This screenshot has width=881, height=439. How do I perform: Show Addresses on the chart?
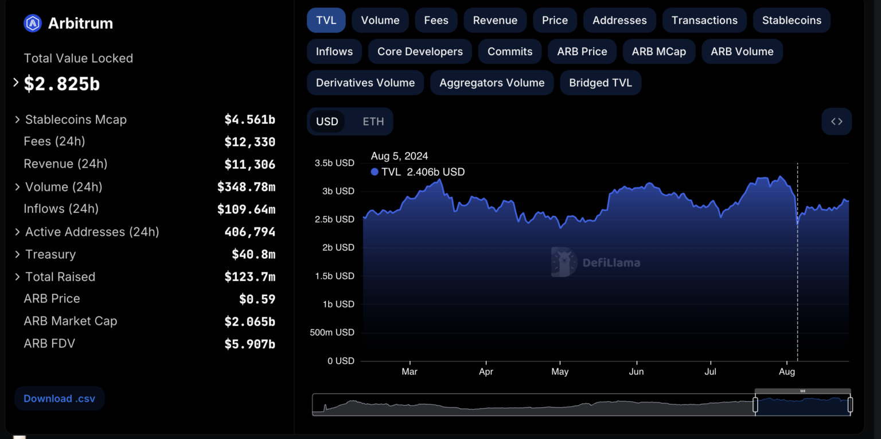pos(620,20)
